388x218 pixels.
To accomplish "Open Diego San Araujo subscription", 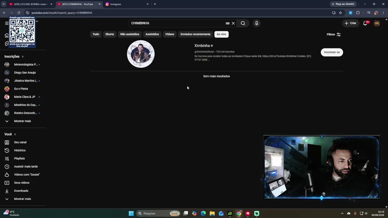I will click(23, 73).
